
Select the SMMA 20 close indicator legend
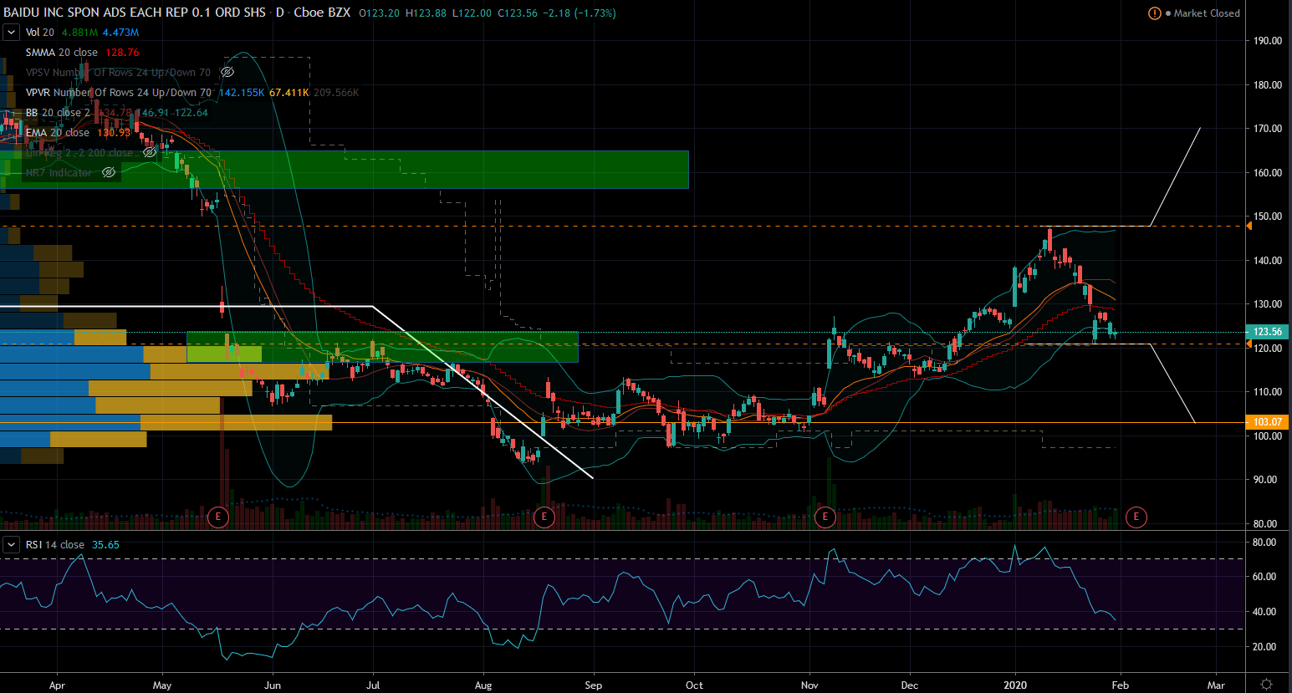tap(62, 53)
